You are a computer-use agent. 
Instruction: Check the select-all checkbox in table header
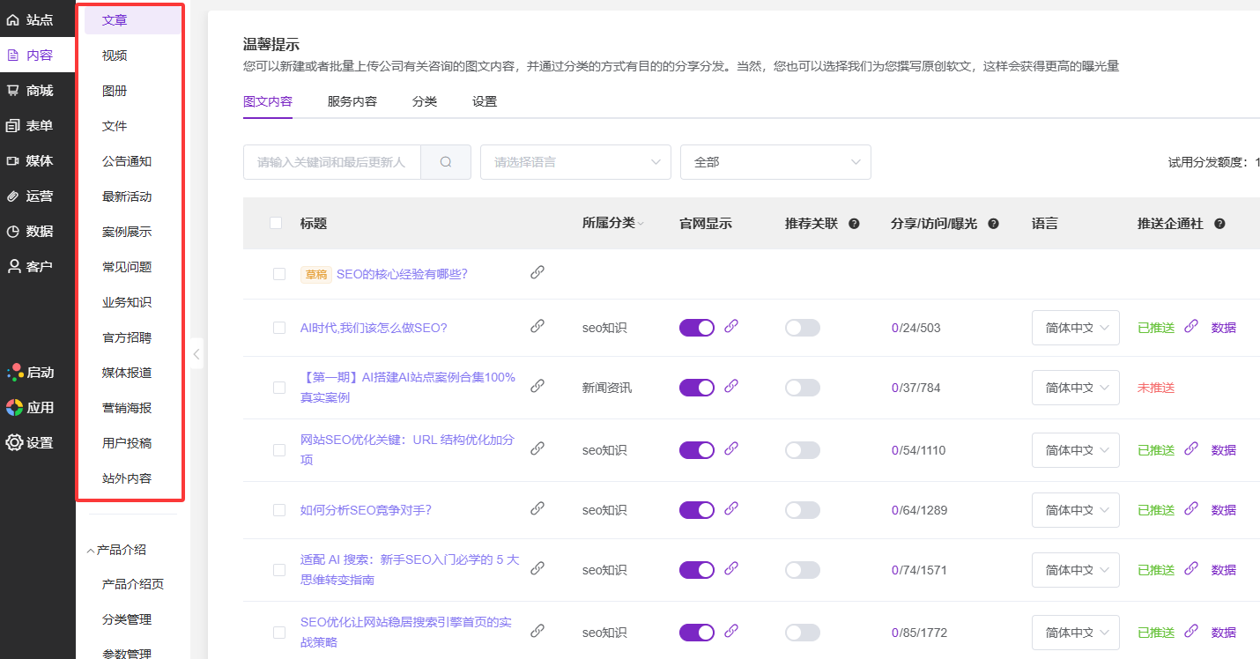tap(276, 223)
